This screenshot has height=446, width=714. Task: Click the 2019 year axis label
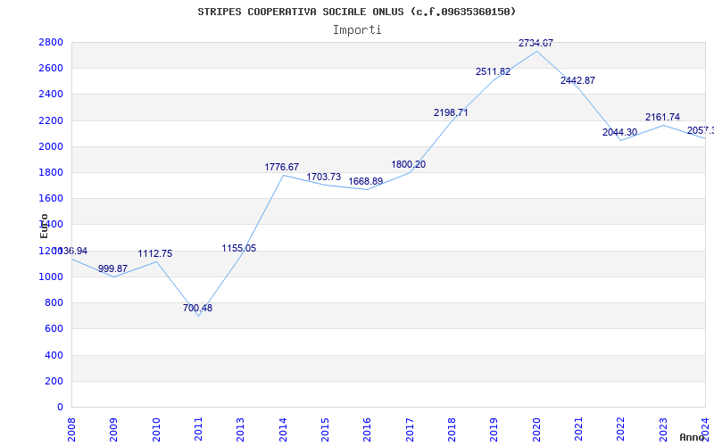pos(494,430)
